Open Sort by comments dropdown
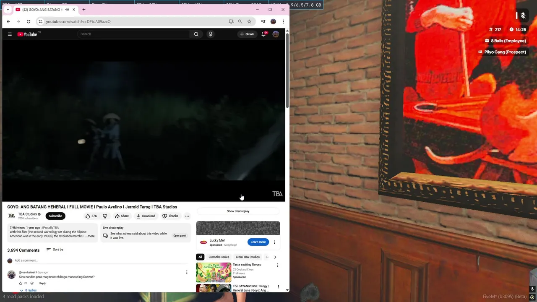This screenshot has height=302, width=537. click(55, 250)
